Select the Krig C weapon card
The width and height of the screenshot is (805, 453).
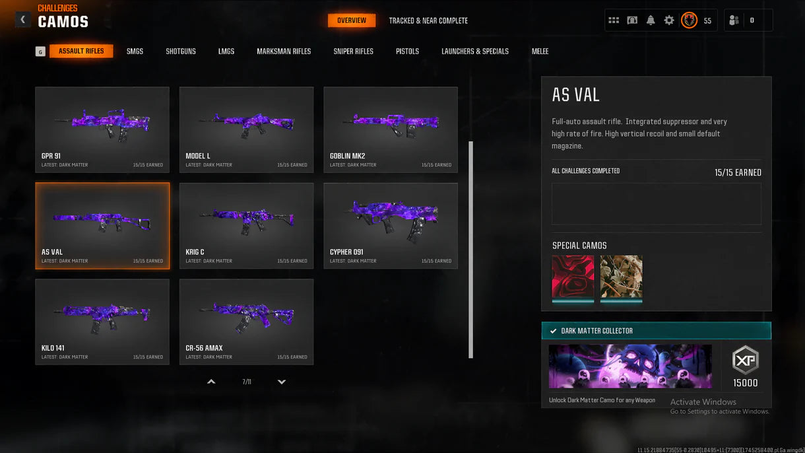246,226
